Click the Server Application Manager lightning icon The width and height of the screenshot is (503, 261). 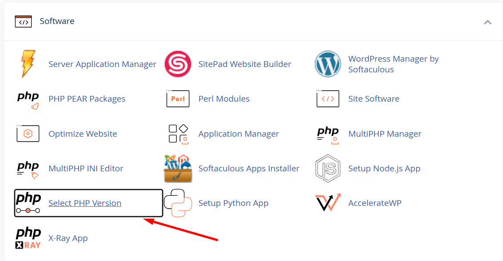[28, 64]
